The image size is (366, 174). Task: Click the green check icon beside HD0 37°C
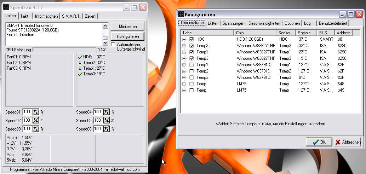(x=80, y=57)
